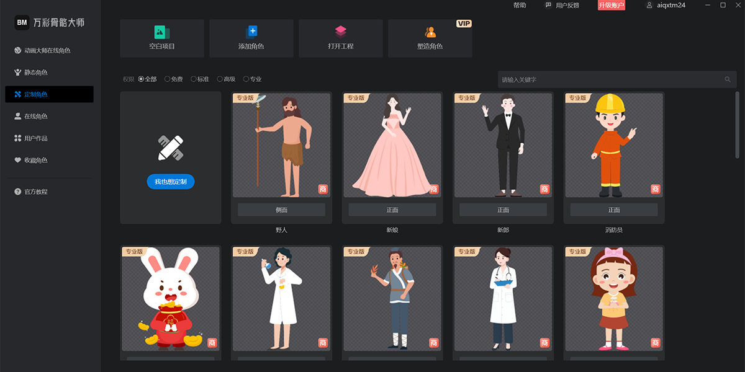Click the blank project (空白项目) icon

click(161, 32)
